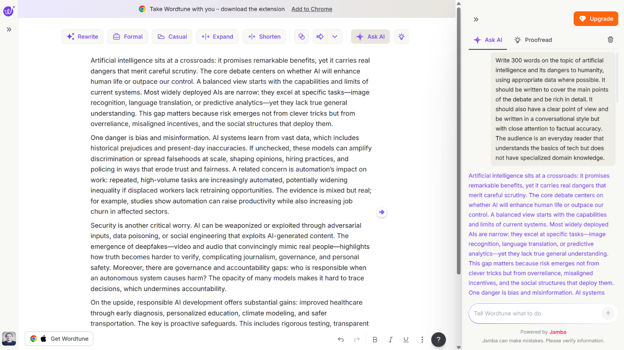Click the user prompt message bubble
This screenshot has width=624, height=350.
click(x=553, y=109)
